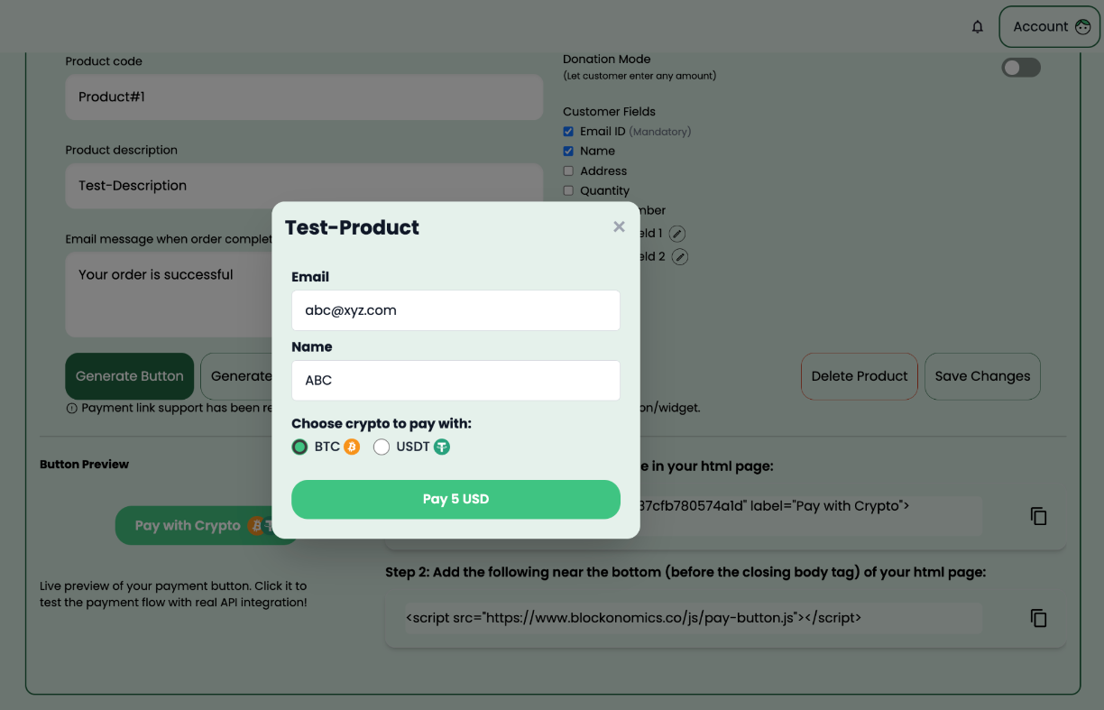This screenshot has height=710, width=1104.
Task: Click the Tether icon next to USDT
Action: [441, 447]
